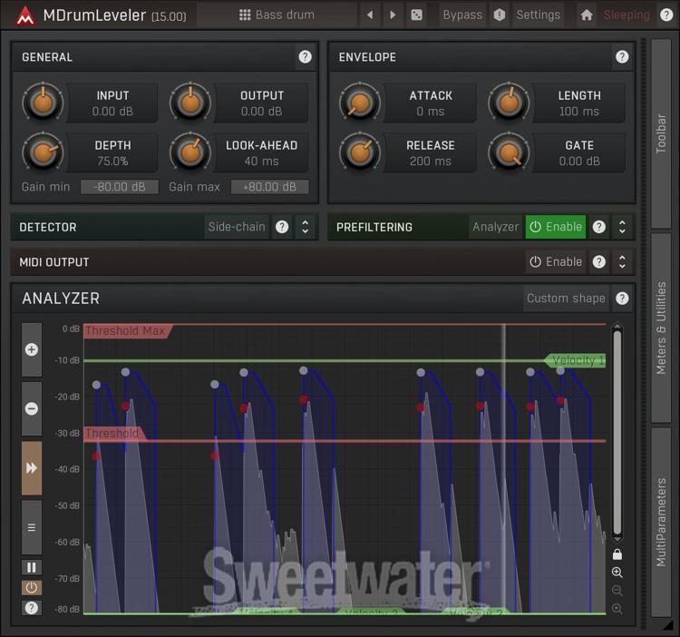Open the Meters & Utilities side tab
Image resolution: width=680 pixels, height=637 pixels.
point(661,328)
